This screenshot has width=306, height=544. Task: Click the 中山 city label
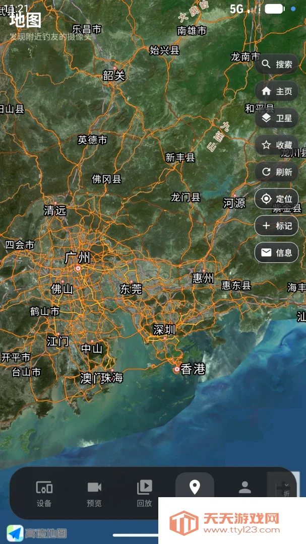[x=92, y=349]
